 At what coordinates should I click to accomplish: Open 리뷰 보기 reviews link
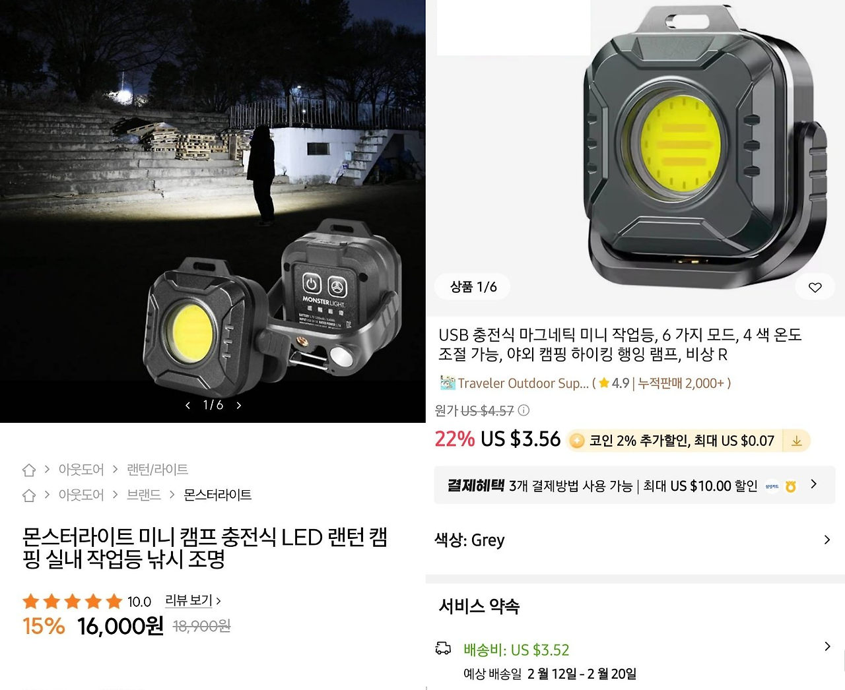(193, 601)
